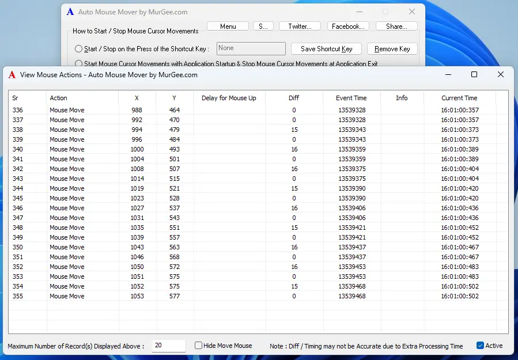518x360 pixels.
Task: Click Remove Key button
Action: click(x=392, y=49)
